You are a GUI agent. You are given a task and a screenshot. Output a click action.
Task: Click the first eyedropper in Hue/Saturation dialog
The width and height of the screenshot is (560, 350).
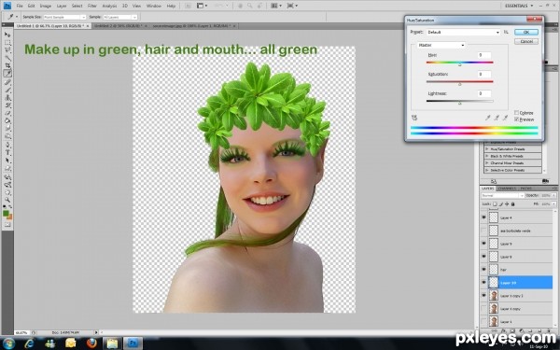tap(488, 118)
